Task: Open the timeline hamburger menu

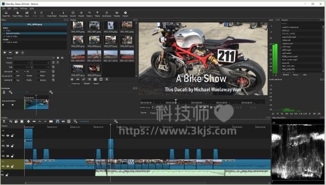Action: click(x=4, y=121)
